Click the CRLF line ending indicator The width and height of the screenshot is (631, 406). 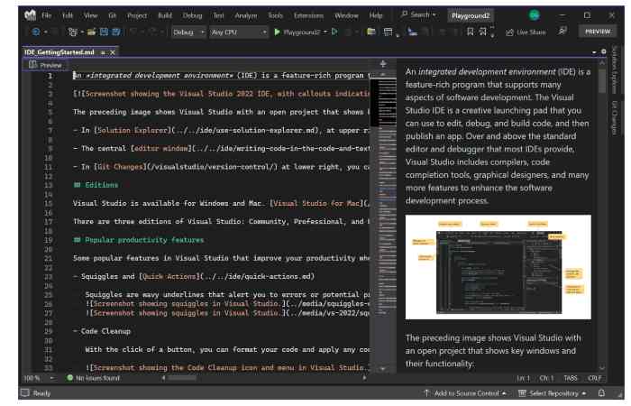tap(594, 378)
